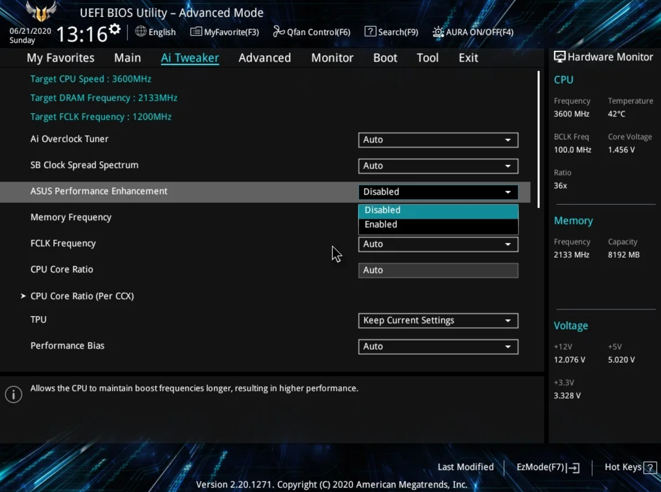The height and width of the screenshot is (492, 661).
Task: Open Hot Keys help
Action: tap(630, 467)
